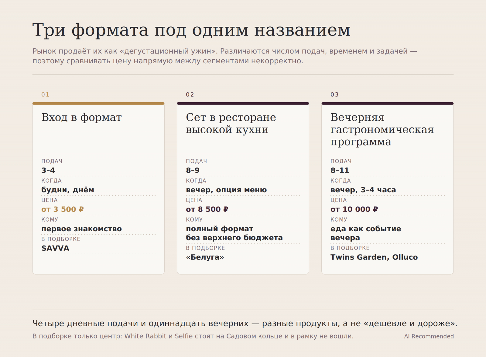This screenshot has width=486, height=357.
Task: Click the dark bar above the second card
Action: pos(243,103)
